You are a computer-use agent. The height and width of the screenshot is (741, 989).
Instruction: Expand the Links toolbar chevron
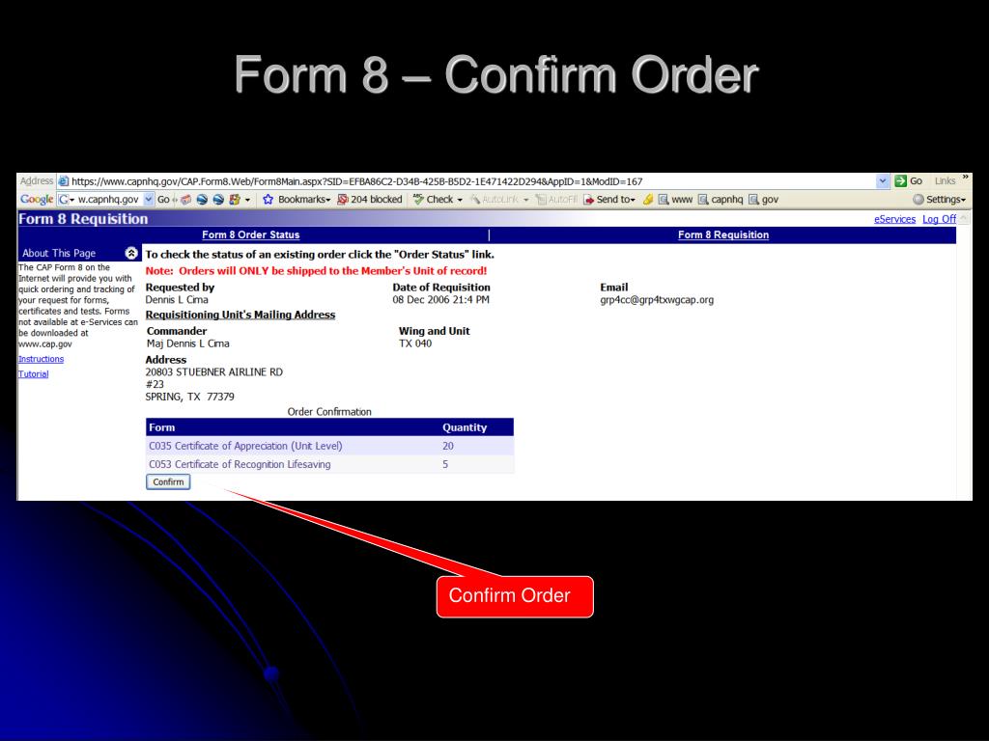965,178
